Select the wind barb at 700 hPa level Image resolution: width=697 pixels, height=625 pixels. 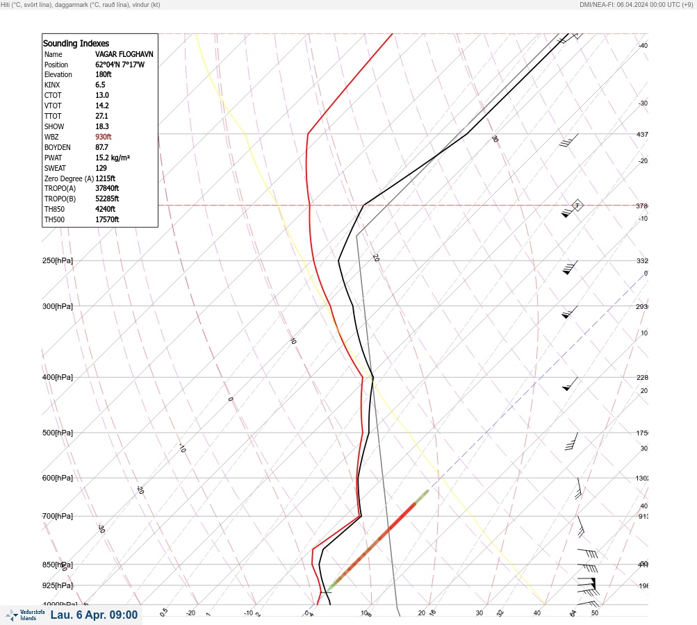click(580, 526)
